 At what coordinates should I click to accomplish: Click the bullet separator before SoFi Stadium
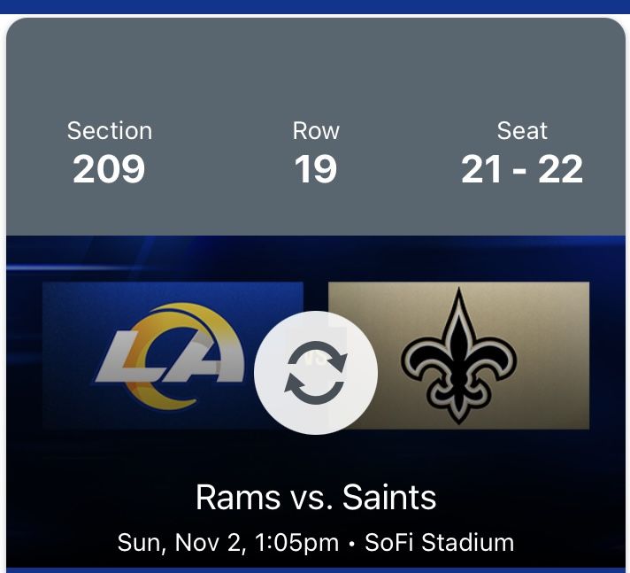(x=353, y=543)
